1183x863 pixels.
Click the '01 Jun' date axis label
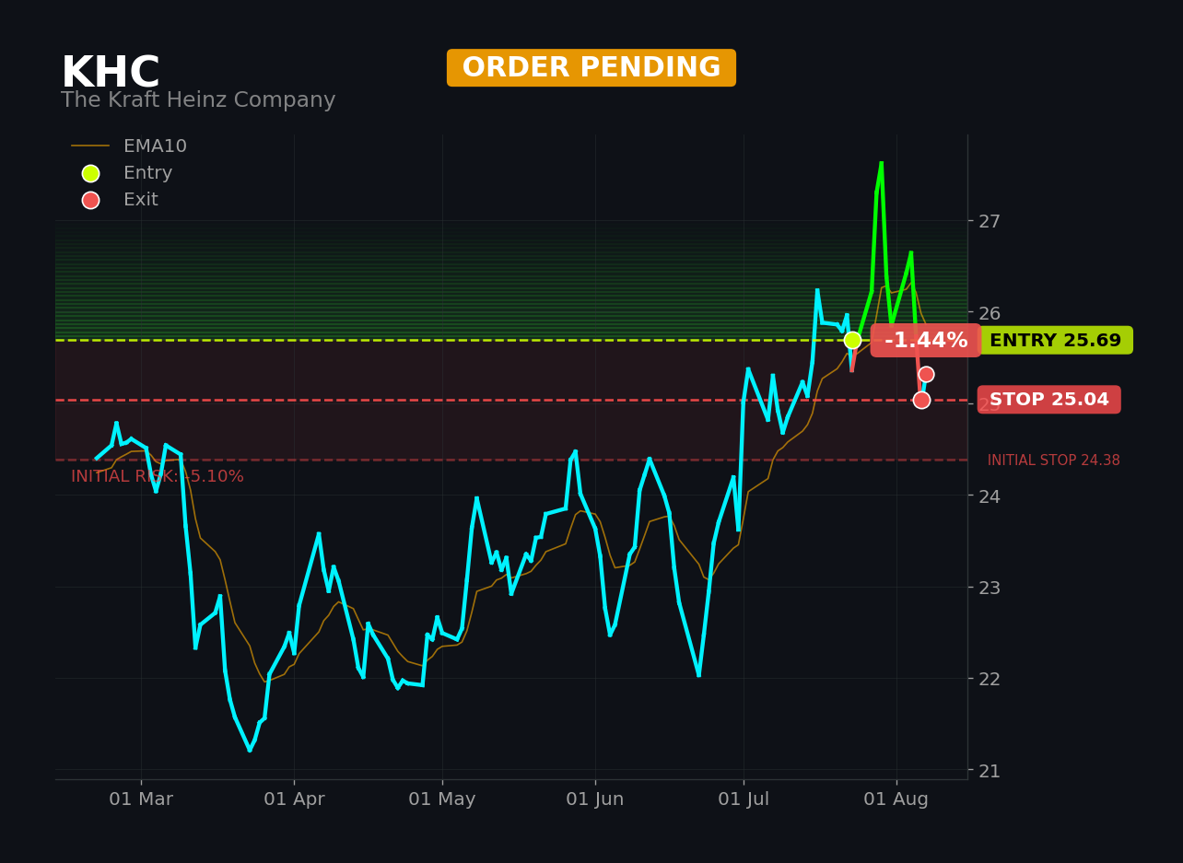(x=595, y=799)
